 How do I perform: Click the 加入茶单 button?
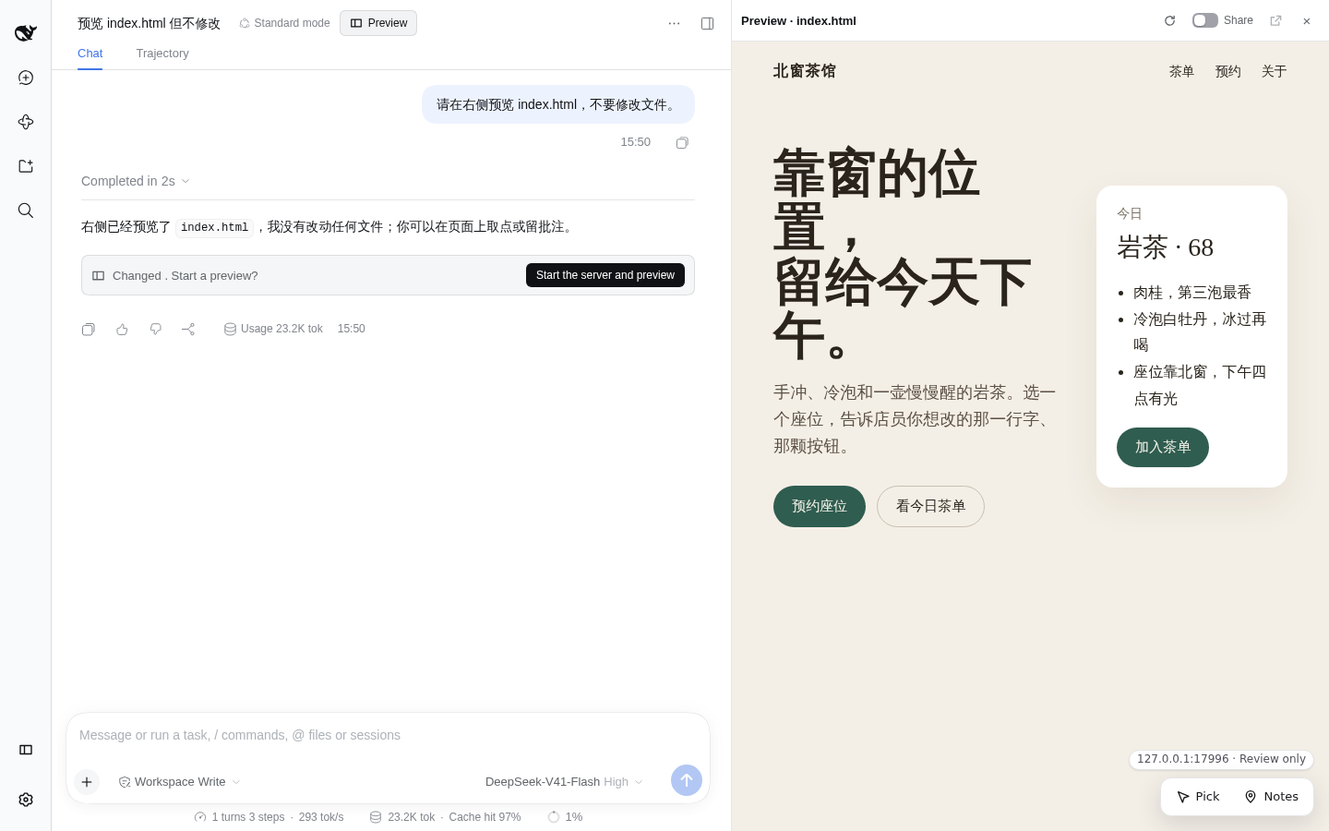coord(1163,447)
